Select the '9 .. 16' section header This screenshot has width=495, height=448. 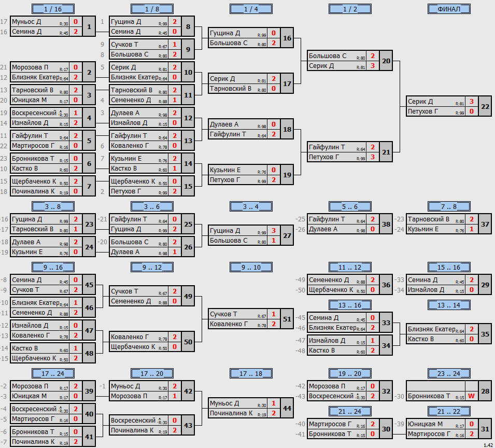[x=53, y=267]
